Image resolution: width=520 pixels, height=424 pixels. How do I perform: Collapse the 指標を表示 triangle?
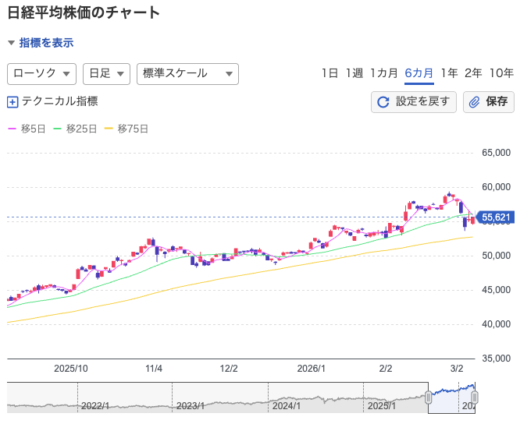[x=11, y=44]
